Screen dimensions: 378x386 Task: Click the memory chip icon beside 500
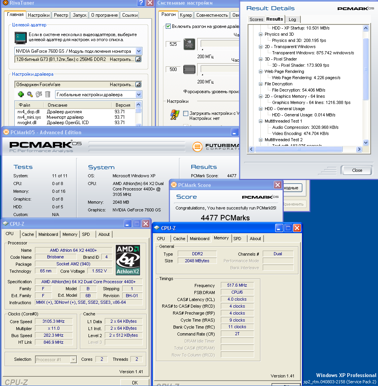click(x=189, y=69)
